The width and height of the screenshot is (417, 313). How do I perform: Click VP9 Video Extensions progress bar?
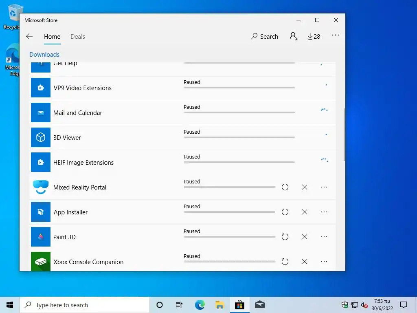pyautogui.click(x=239, y=88)
